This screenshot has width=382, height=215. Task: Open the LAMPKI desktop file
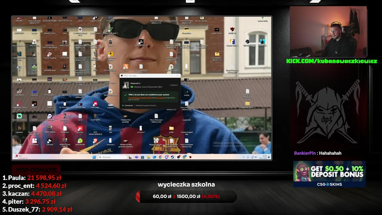coord(50,105)
